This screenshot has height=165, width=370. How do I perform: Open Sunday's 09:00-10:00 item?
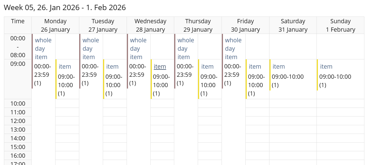(x=326, y=67)
